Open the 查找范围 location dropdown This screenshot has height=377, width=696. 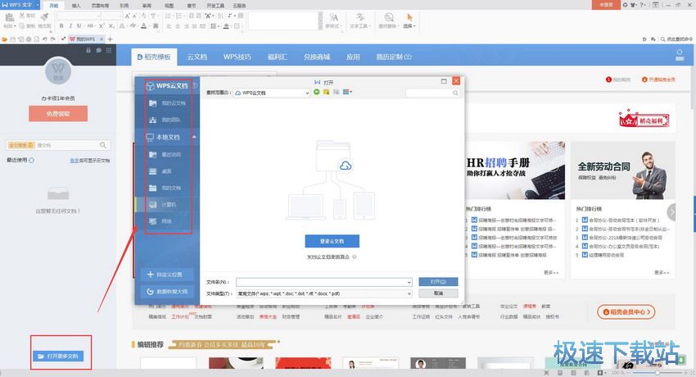click(272, 93)
